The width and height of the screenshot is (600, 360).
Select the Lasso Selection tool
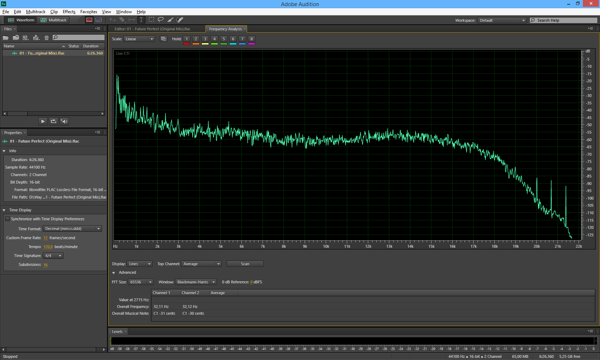[161, 20]
